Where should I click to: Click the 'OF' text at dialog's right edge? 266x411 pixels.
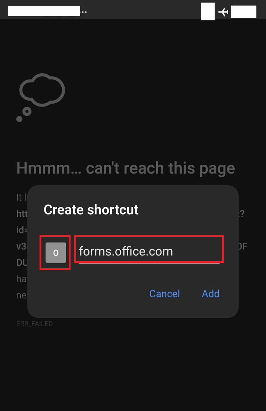(x=243, y=246)
